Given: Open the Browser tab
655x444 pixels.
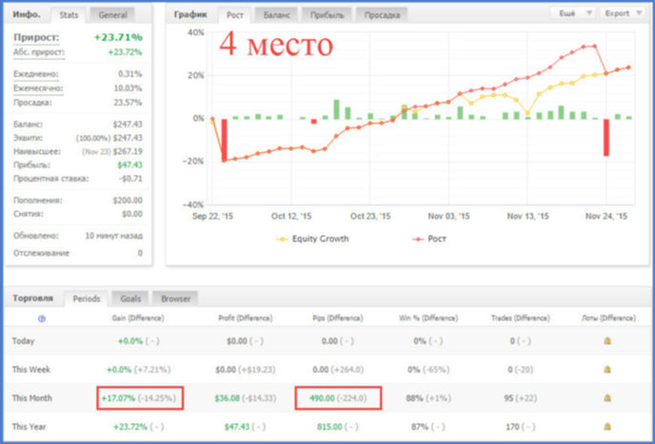Looking at the screenshot, I should point(175,299).
